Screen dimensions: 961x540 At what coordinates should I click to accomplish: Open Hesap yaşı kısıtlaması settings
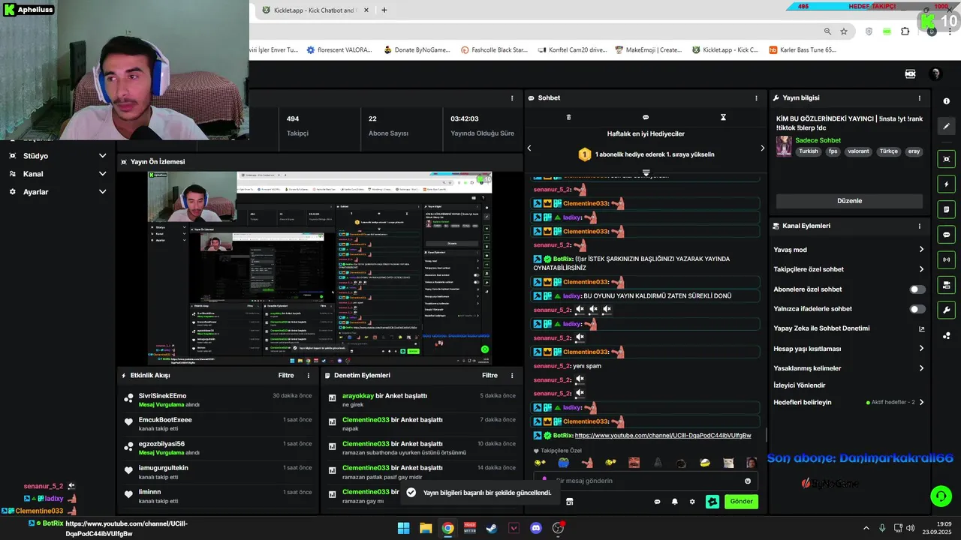[849, 349]
